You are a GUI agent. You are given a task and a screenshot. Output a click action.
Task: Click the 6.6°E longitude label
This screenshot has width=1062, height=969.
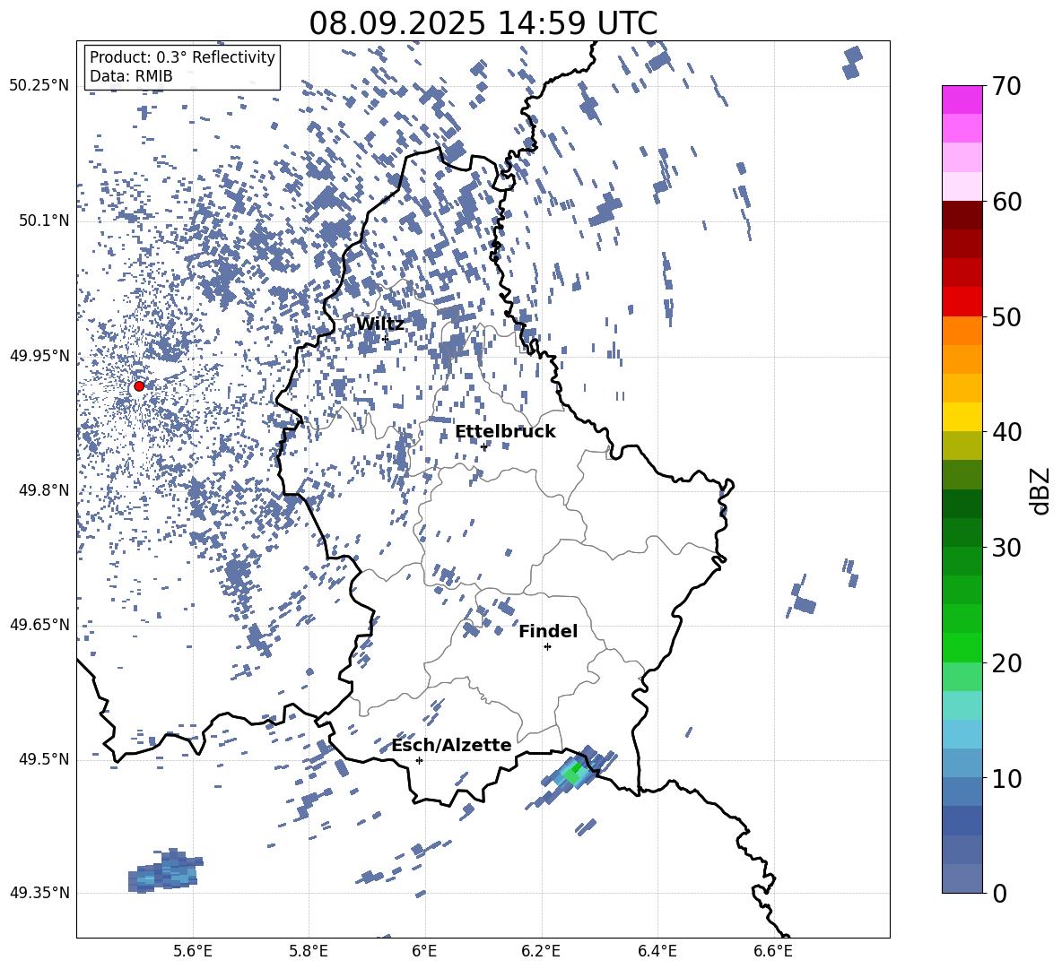point(773,951)
